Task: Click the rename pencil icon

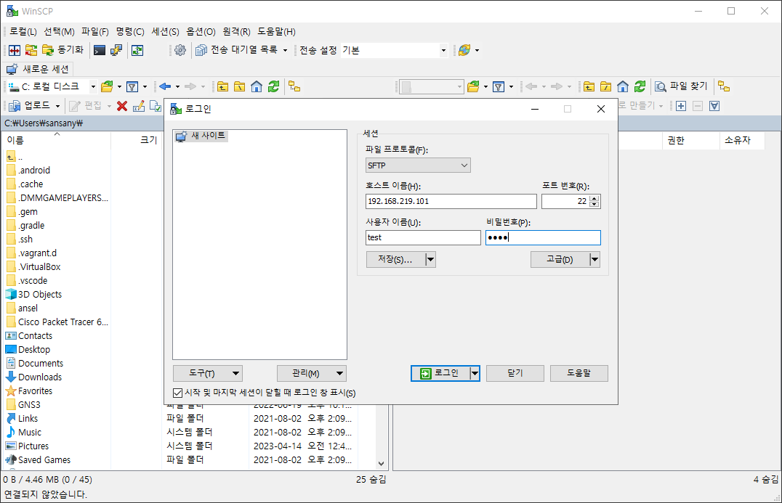Action: click(139, 105)
